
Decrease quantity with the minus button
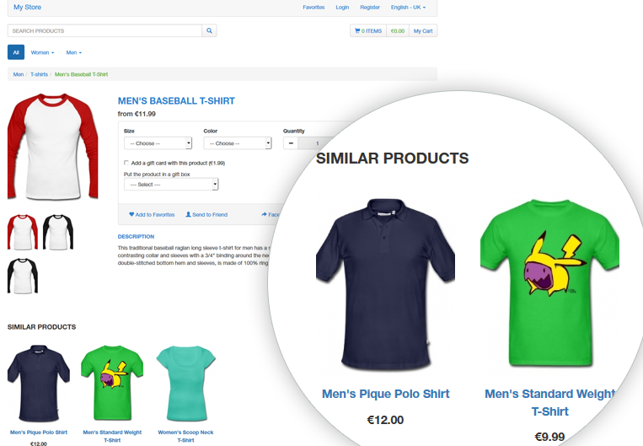coord(291,143)
